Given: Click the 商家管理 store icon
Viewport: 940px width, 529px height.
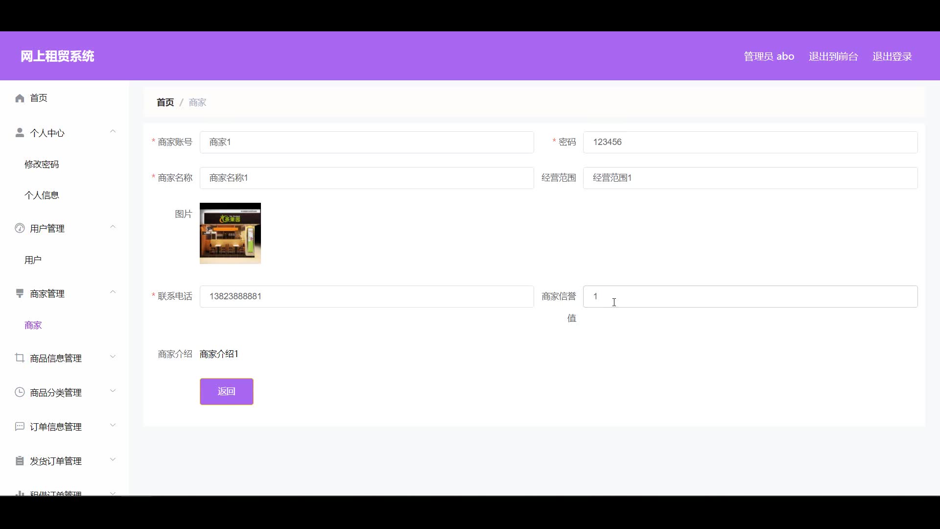Looking at the screenshot, I should tap(20, 293).
